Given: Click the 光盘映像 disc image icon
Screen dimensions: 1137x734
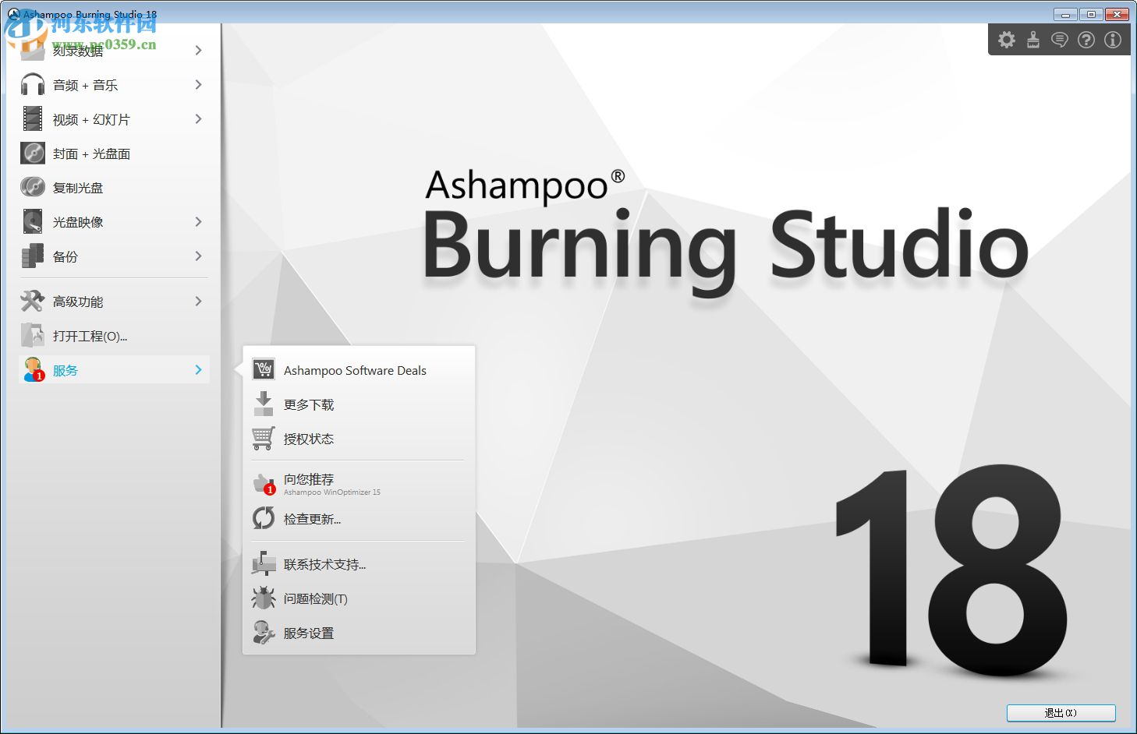Looking at the screenshot, I should pos(32,221).
